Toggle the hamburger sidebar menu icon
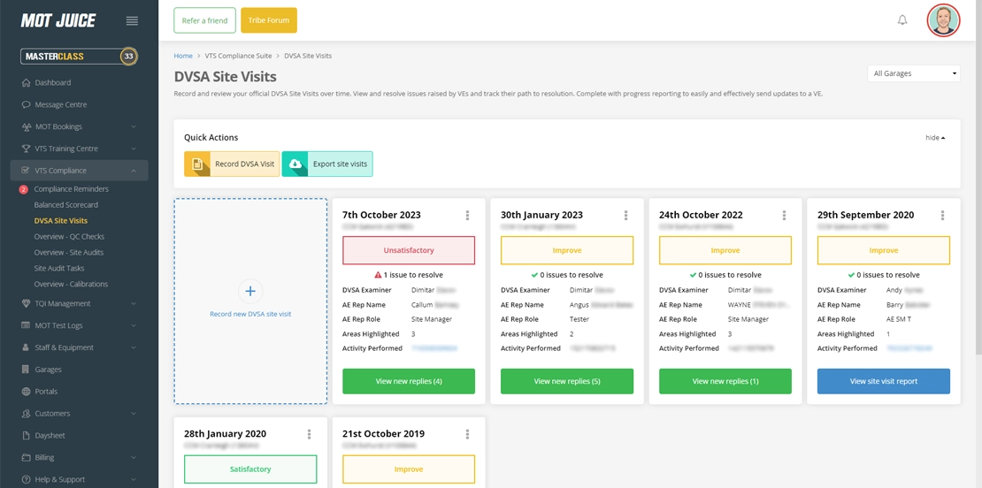 tap(132, 20)
